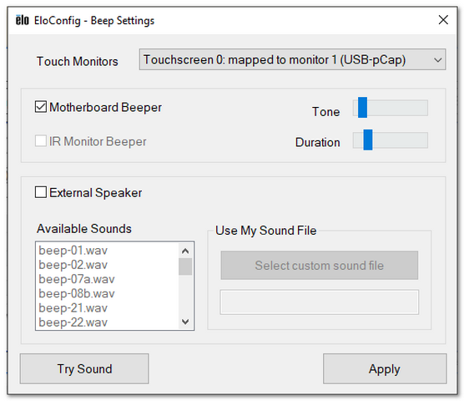Viewport: 464px width, 401px height.
Task: Pick beep-21.wav from the list
Action: (107, 308)
